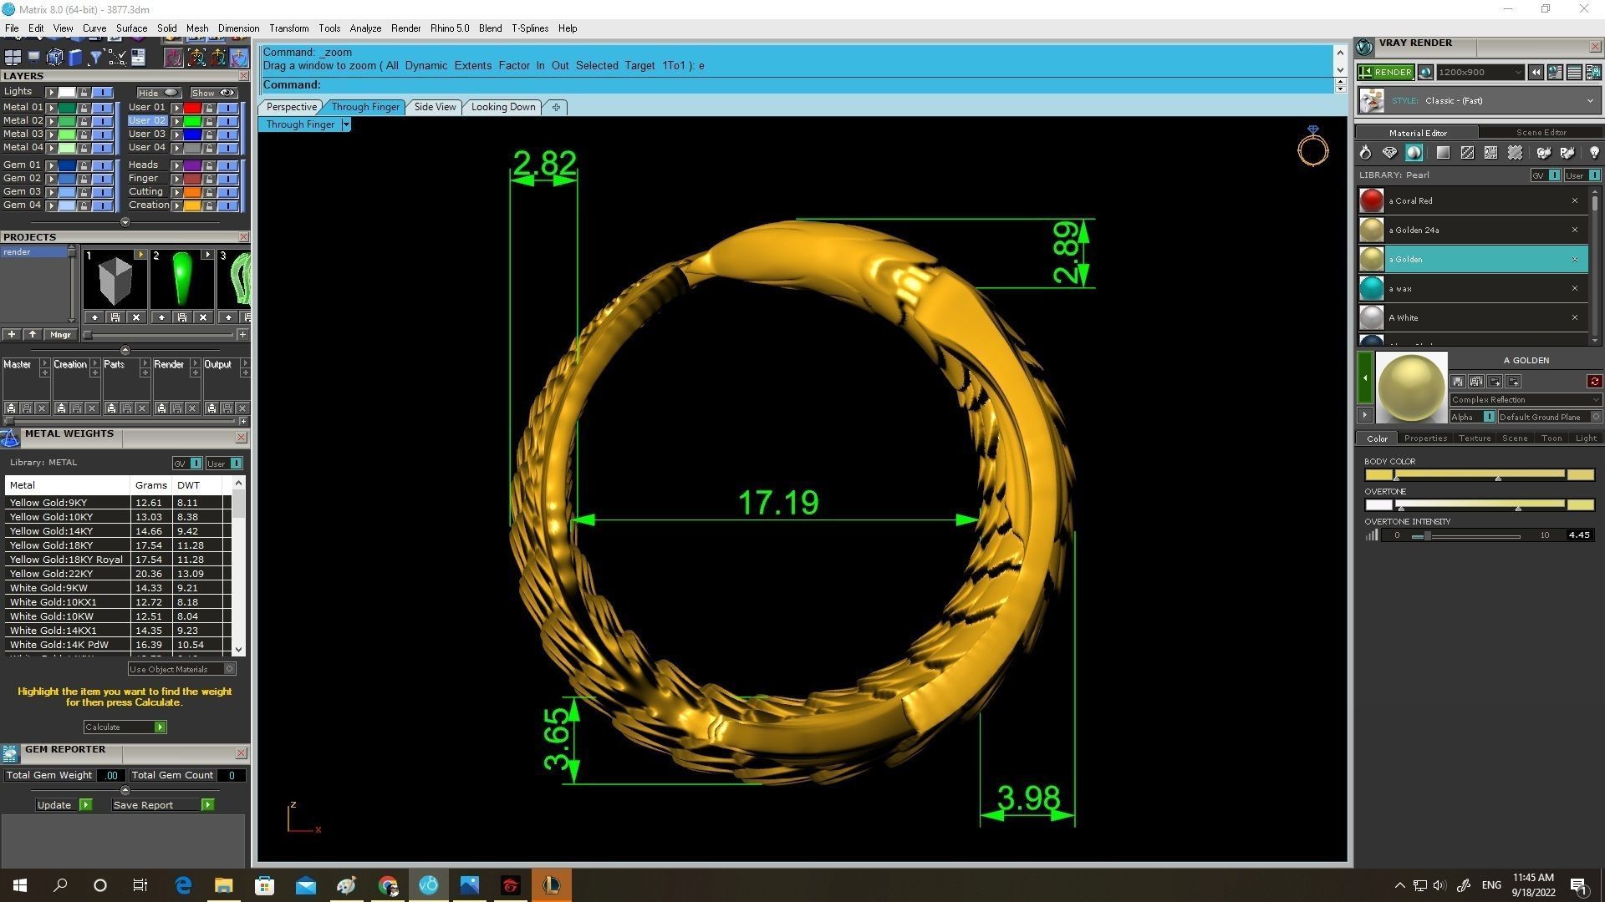Viewport: 1605px width, 902px height.
Task: Open the T-Splines menu
Action: [529, 28]
